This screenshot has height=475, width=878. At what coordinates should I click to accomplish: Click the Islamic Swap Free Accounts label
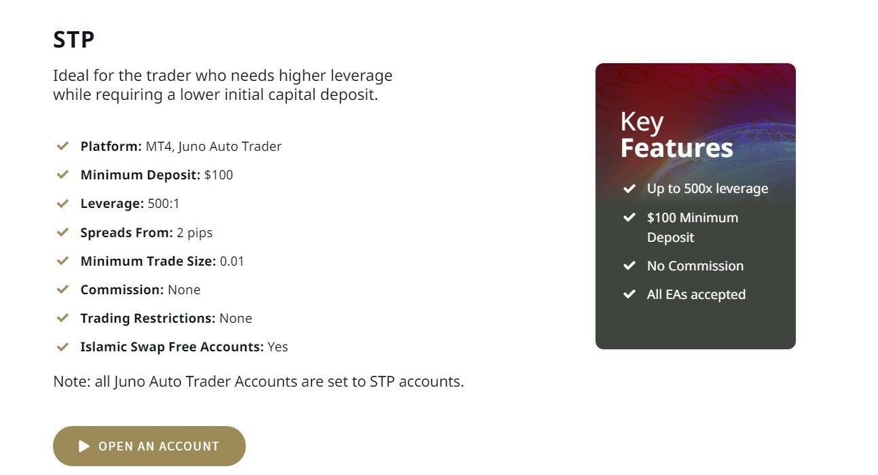[172, 347]
